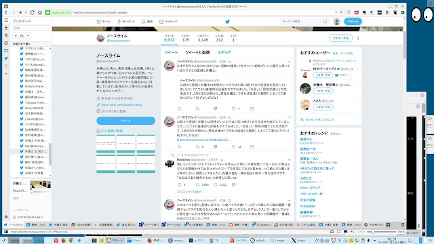Follow NHKアーカイブス suggested user
The height and width of the screenshot is (244, 434).
[323, 75]
